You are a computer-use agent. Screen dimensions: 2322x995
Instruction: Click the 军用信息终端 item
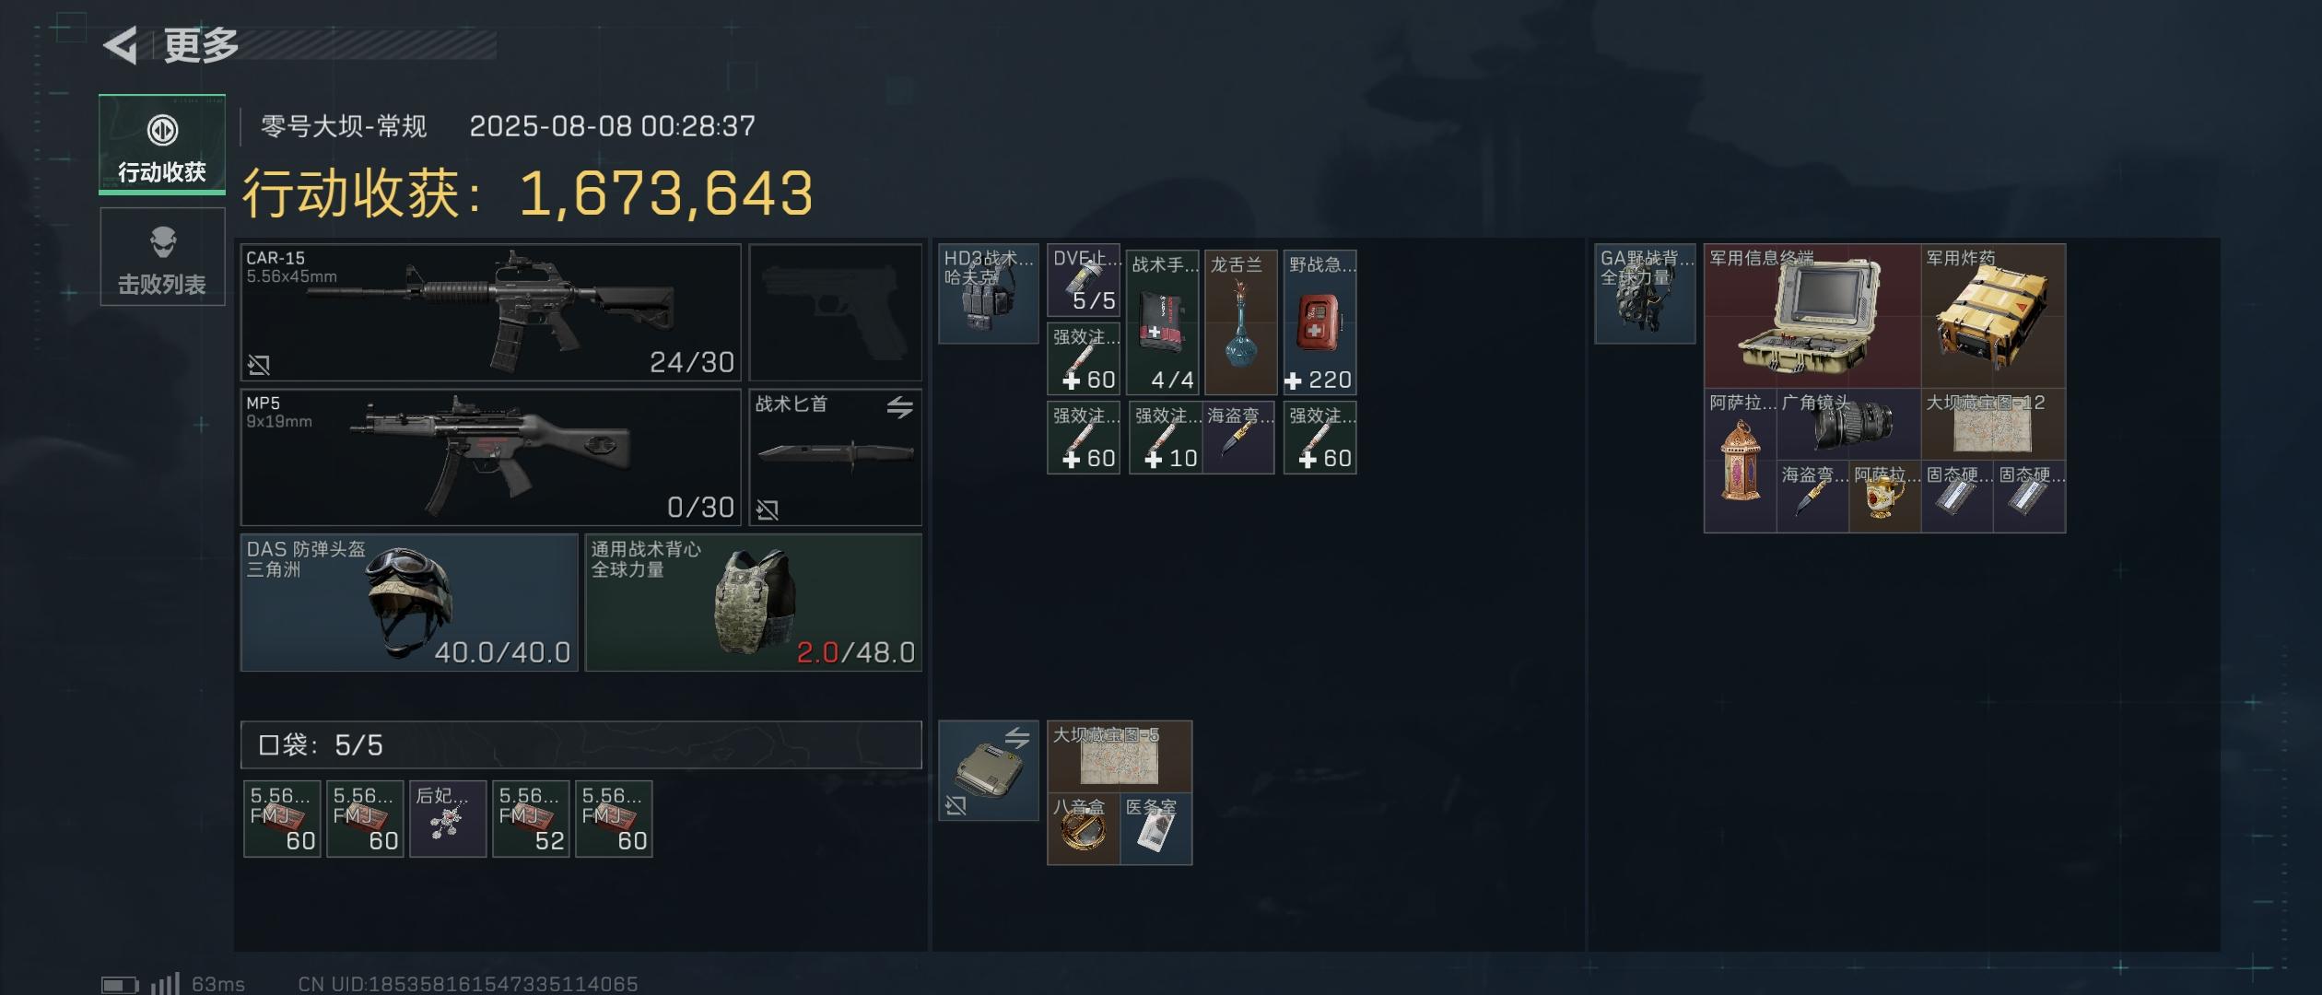point(1812,316)
